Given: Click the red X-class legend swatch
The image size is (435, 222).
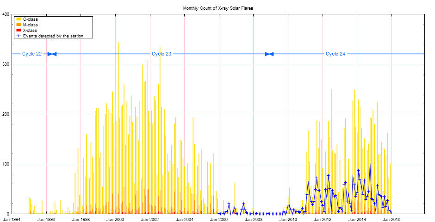Looking at the screenshot, I should pos(18,30).
